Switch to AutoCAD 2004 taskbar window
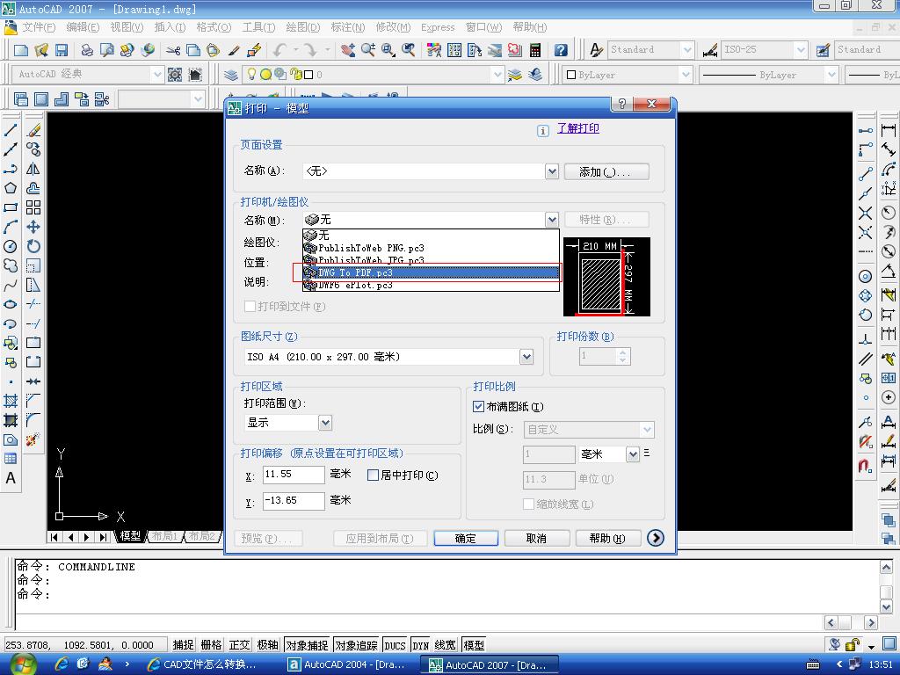This screenshot has width=900, height=675. [349, 664]
